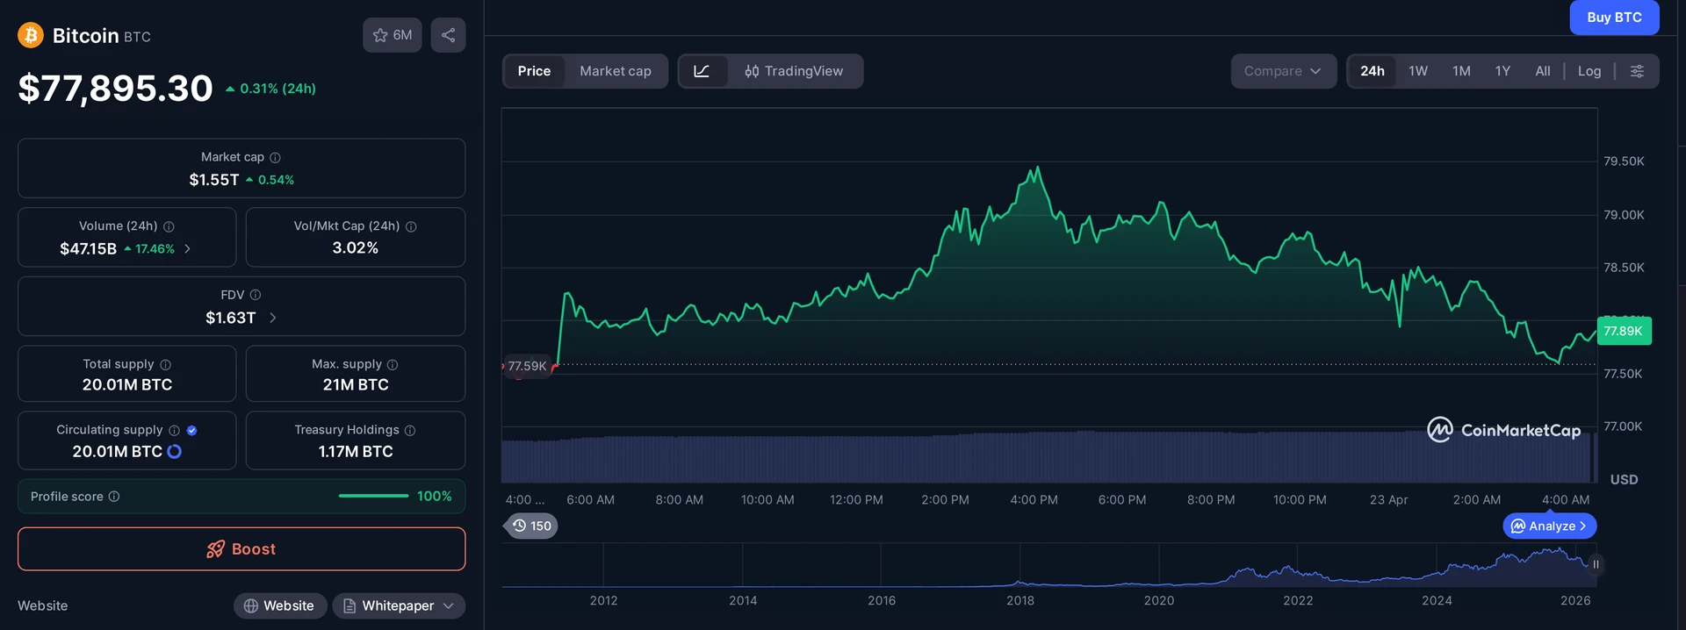Click the rocket icon in Boost

(215, 549)
